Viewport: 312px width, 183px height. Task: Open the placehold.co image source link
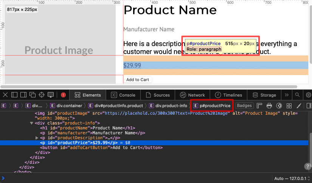[x=166, y=113]
